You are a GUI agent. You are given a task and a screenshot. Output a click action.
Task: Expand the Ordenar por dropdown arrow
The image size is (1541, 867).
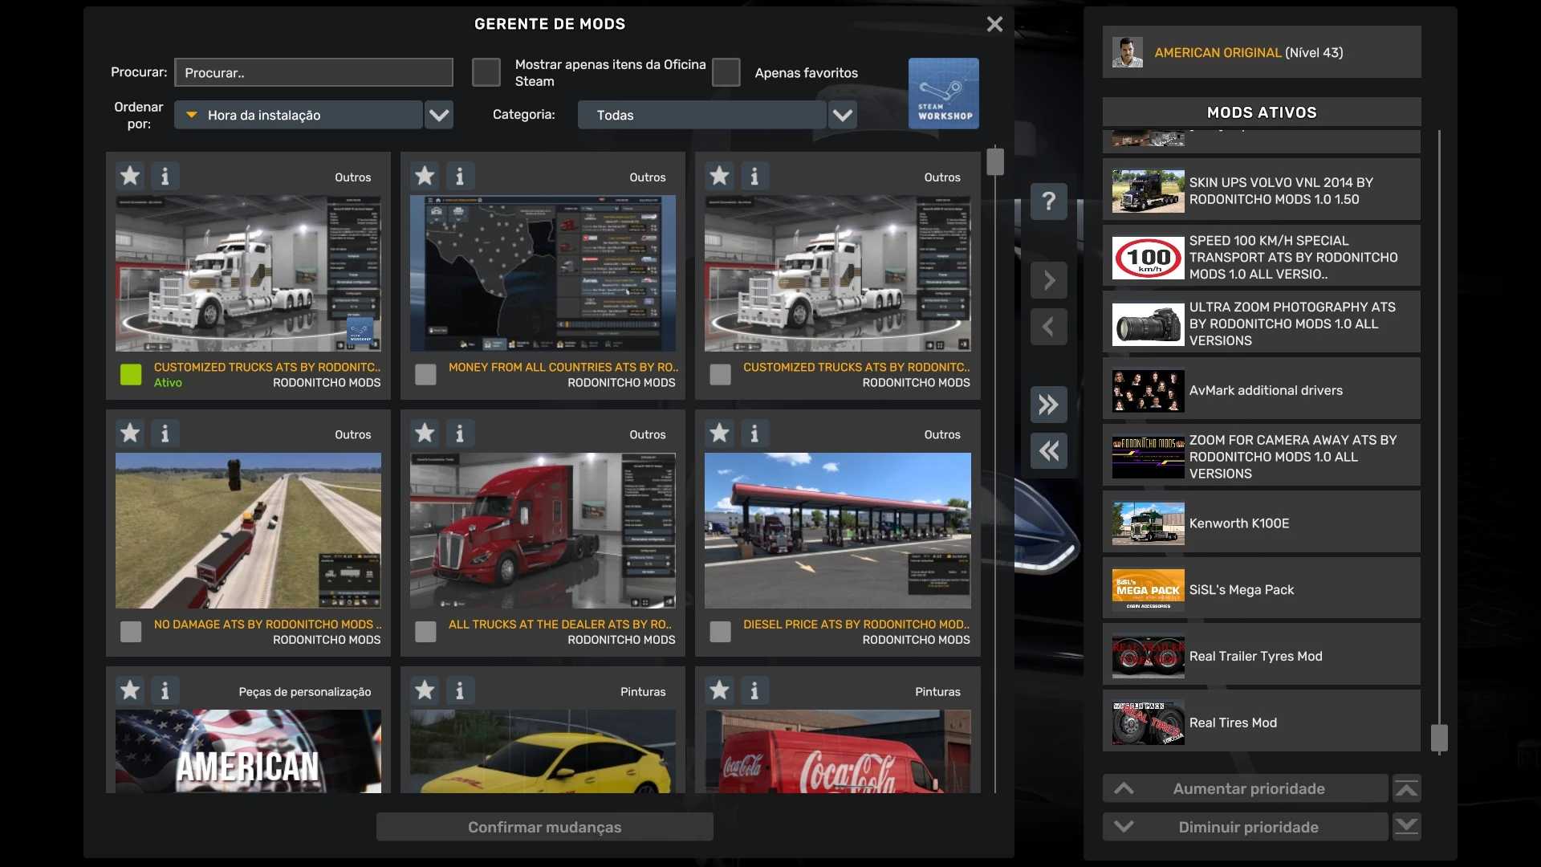click(x=438, y=115)
